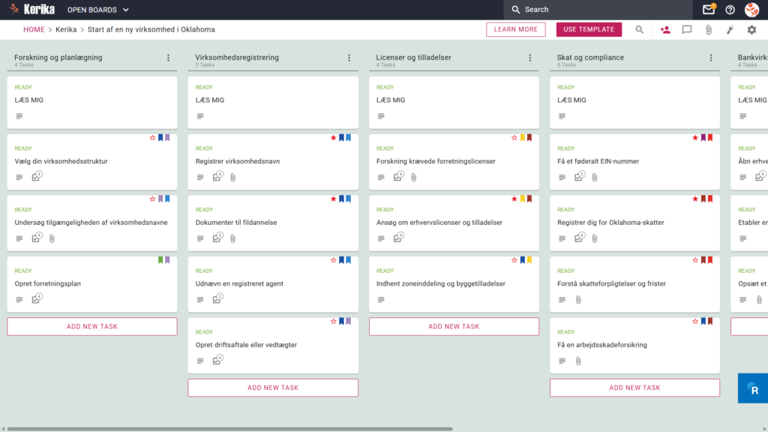Click the highlight pin icon in toolbar
This screenshot has width=768, height=432.
click(x=730, y=30)
